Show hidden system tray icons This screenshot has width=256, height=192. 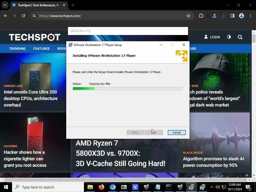coord(211,187)
